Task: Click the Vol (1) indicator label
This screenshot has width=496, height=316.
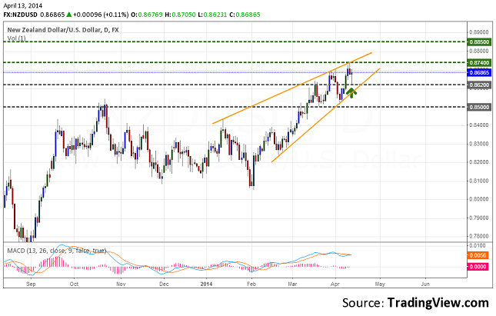Action: [x=17, y=38]
